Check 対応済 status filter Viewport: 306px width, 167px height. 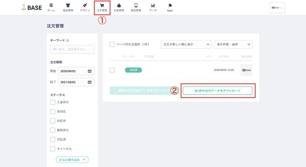pyautogui.click(x=53, y=140)
